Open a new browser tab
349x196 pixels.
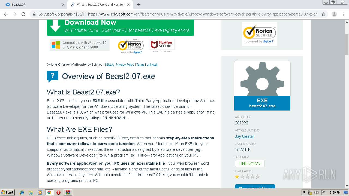click(x=139, y=5)
